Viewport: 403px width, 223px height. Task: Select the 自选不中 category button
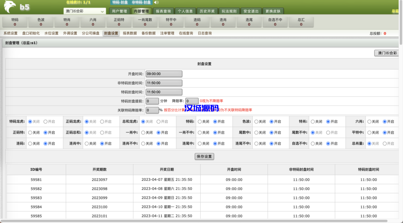(x=275, y=22)
